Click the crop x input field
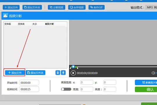Viewport: 157px width, 105px height. click(87, 82)
